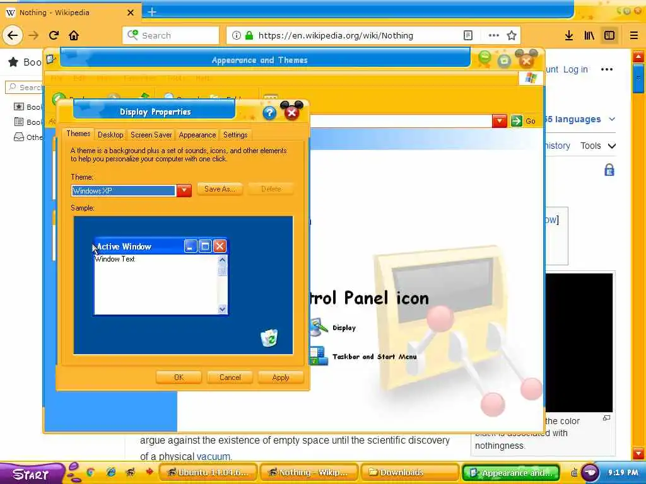The height and width of the screenshot is (484, 646).
Task: Minimize Appearance and Themes window
Action: tap(485, 59)
